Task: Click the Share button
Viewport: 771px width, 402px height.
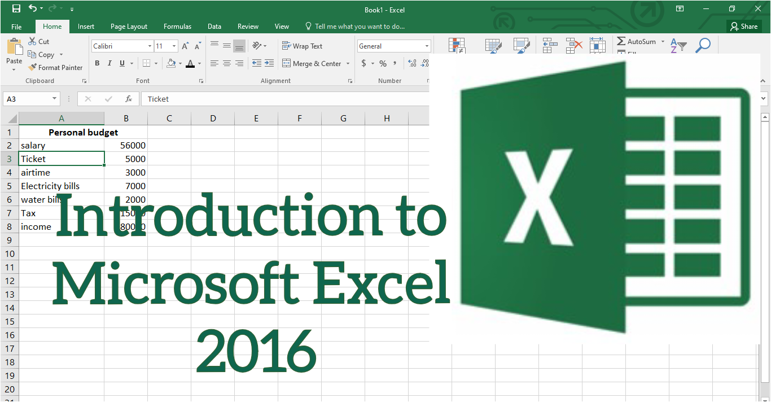Action: (744, 27)
